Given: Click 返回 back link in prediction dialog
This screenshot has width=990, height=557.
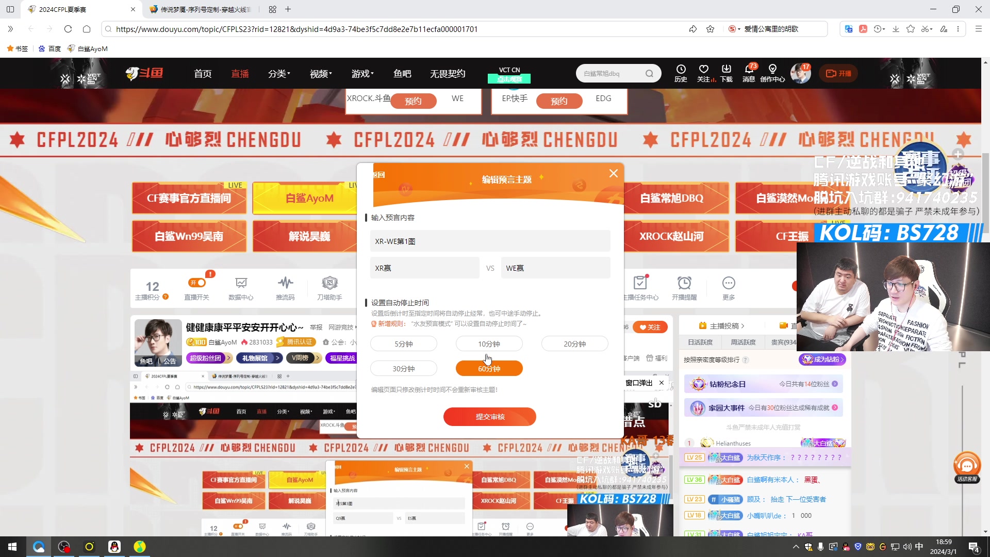Looking at the screenshot, I should tap(379, 175).
